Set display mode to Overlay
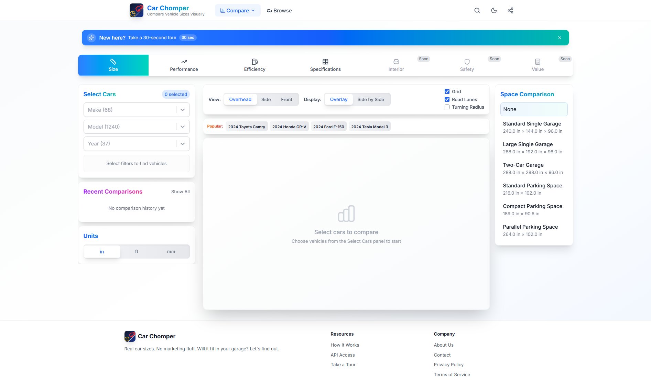The image size is (651, 382). 339,99
